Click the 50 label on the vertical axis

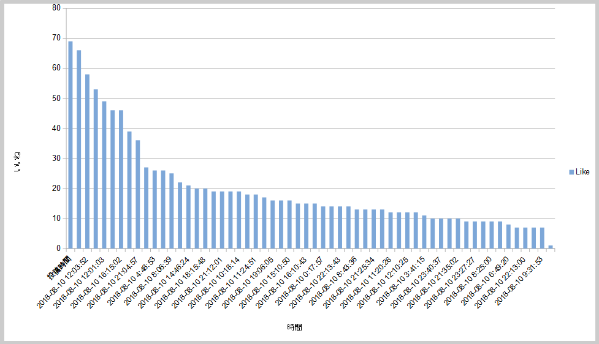pos(56,98)
